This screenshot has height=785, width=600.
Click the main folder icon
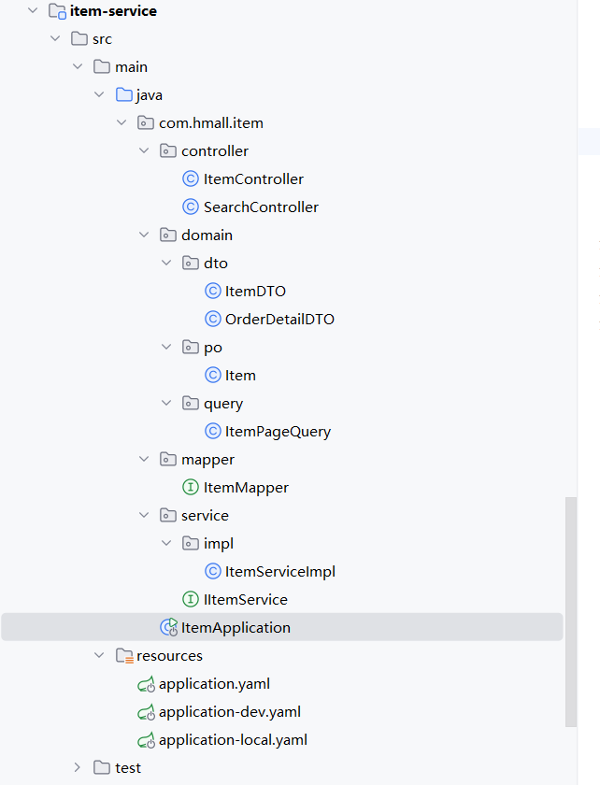102,66
